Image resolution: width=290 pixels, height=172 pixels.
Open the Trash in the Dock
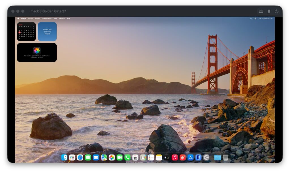226,158
